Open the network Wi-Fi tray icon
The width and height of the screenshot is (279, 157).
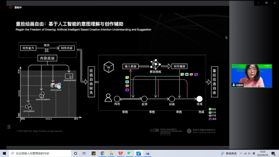coord(245,153)
